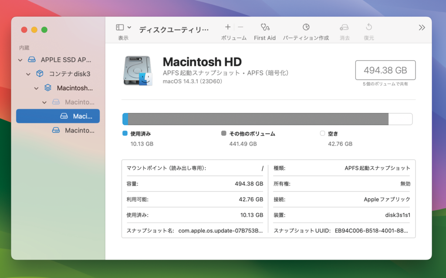Image resolution: width=446 pixels, height=278 pixels.
Task: Click the ディスクユーティリ... window title
Action: (x=174, y=30)
